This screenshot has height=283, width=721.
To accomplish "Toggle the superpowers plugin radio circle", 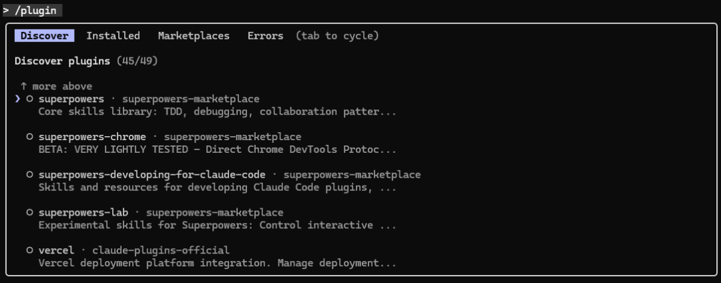I will pos(30,99).
